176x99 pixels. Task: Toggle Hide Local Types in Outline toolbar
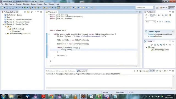[170, 45]
